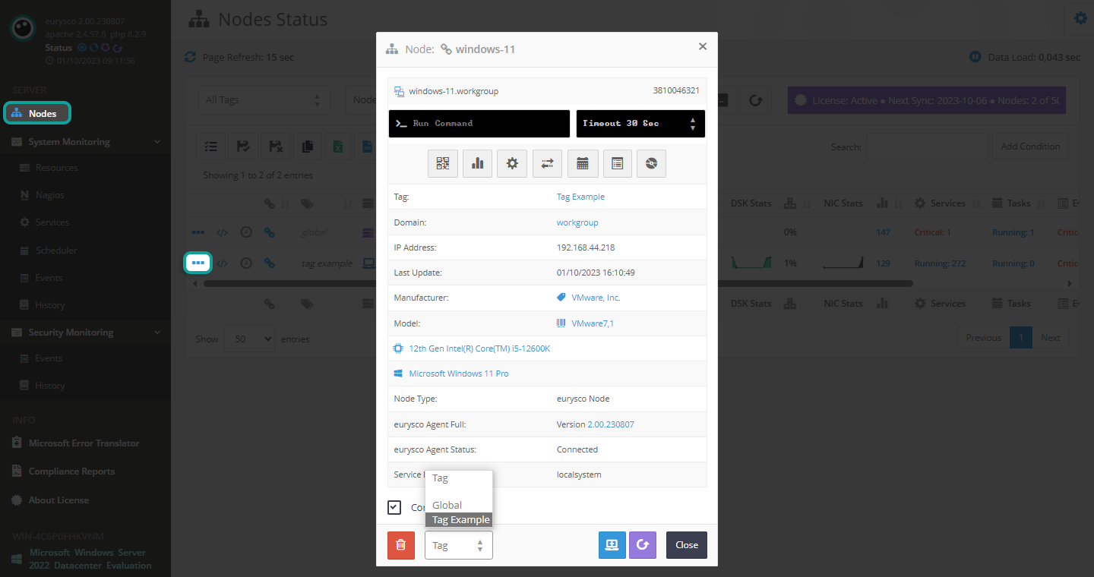The width and height of the screenshot is (1094, 577).
Task: Delete node with red trash button
Action: (x=401, y=545)
